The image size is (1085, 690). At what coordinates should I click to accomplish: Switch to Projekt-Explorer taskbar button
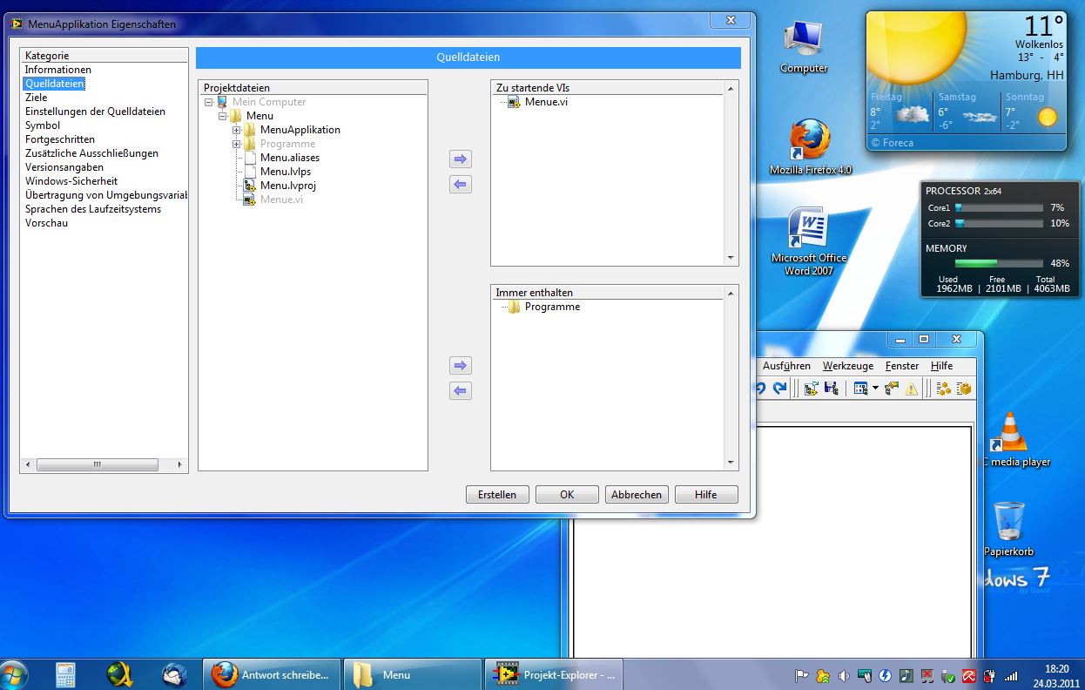click(x=555, y=674)
